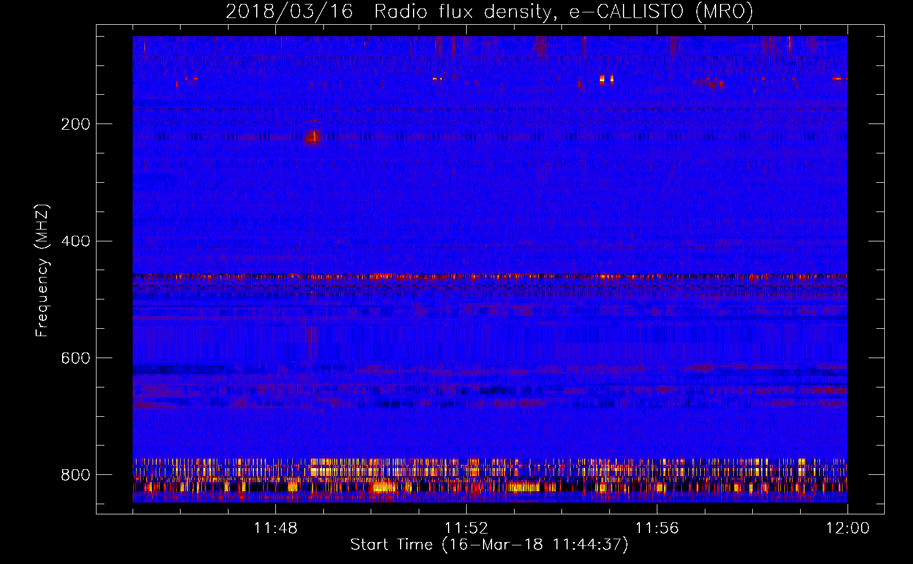This screenshot has height=564, width=913.
Task: Click the white-red burst near 11:55 at 130 MHz
Action: point(606,80)
